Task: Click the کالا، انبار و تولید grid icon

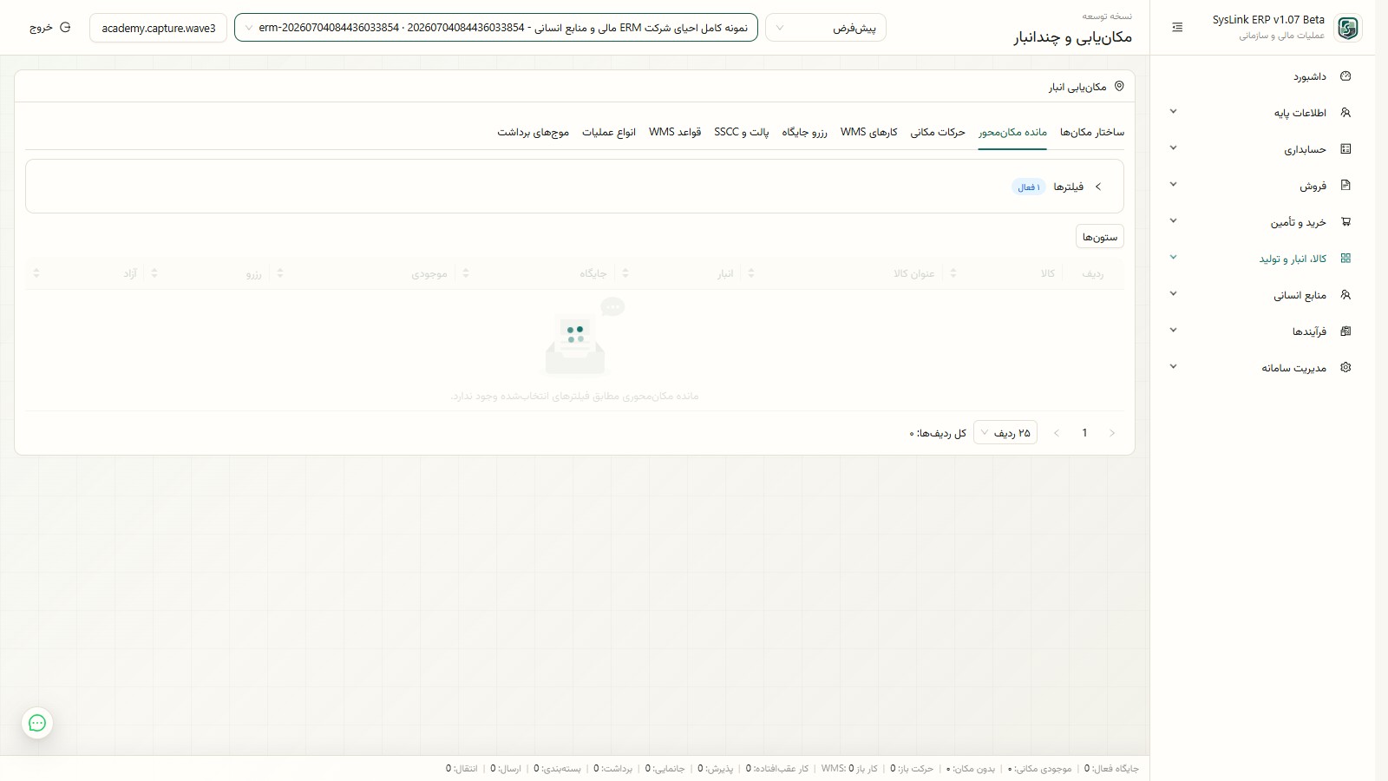Action: pos(1345,259)
